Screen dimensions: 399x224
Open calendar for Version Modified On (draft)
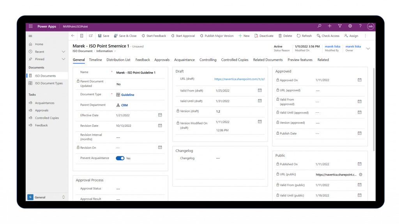(260, 122)
